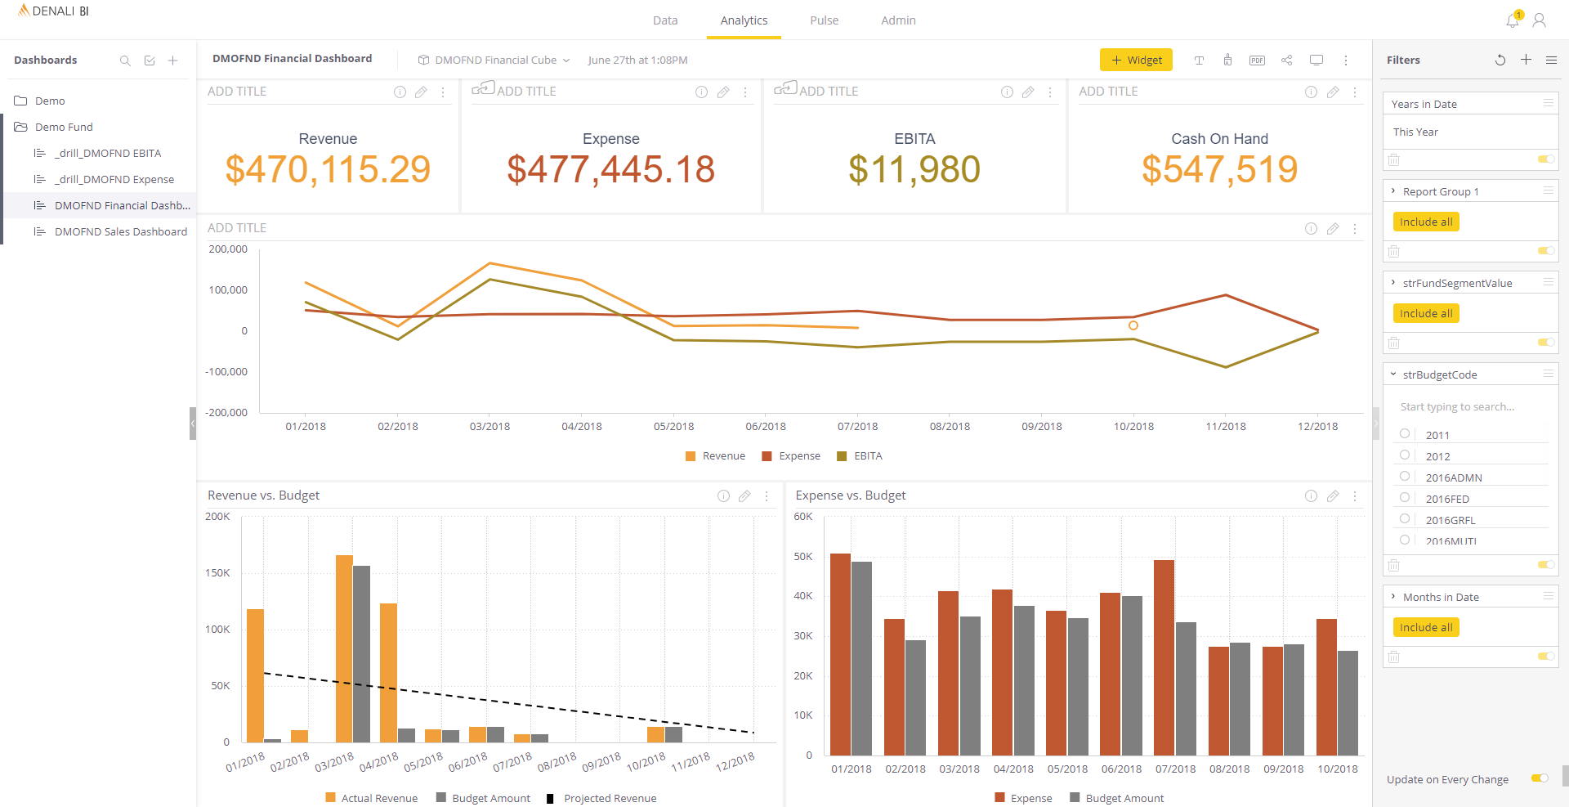The image size is (1569, 807).
Task: Open the Admin section
Action: pyautogui.click(x=898, y=20)
